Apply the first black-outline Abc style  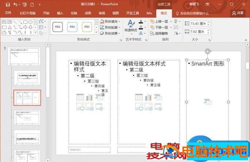pos(58,27)
